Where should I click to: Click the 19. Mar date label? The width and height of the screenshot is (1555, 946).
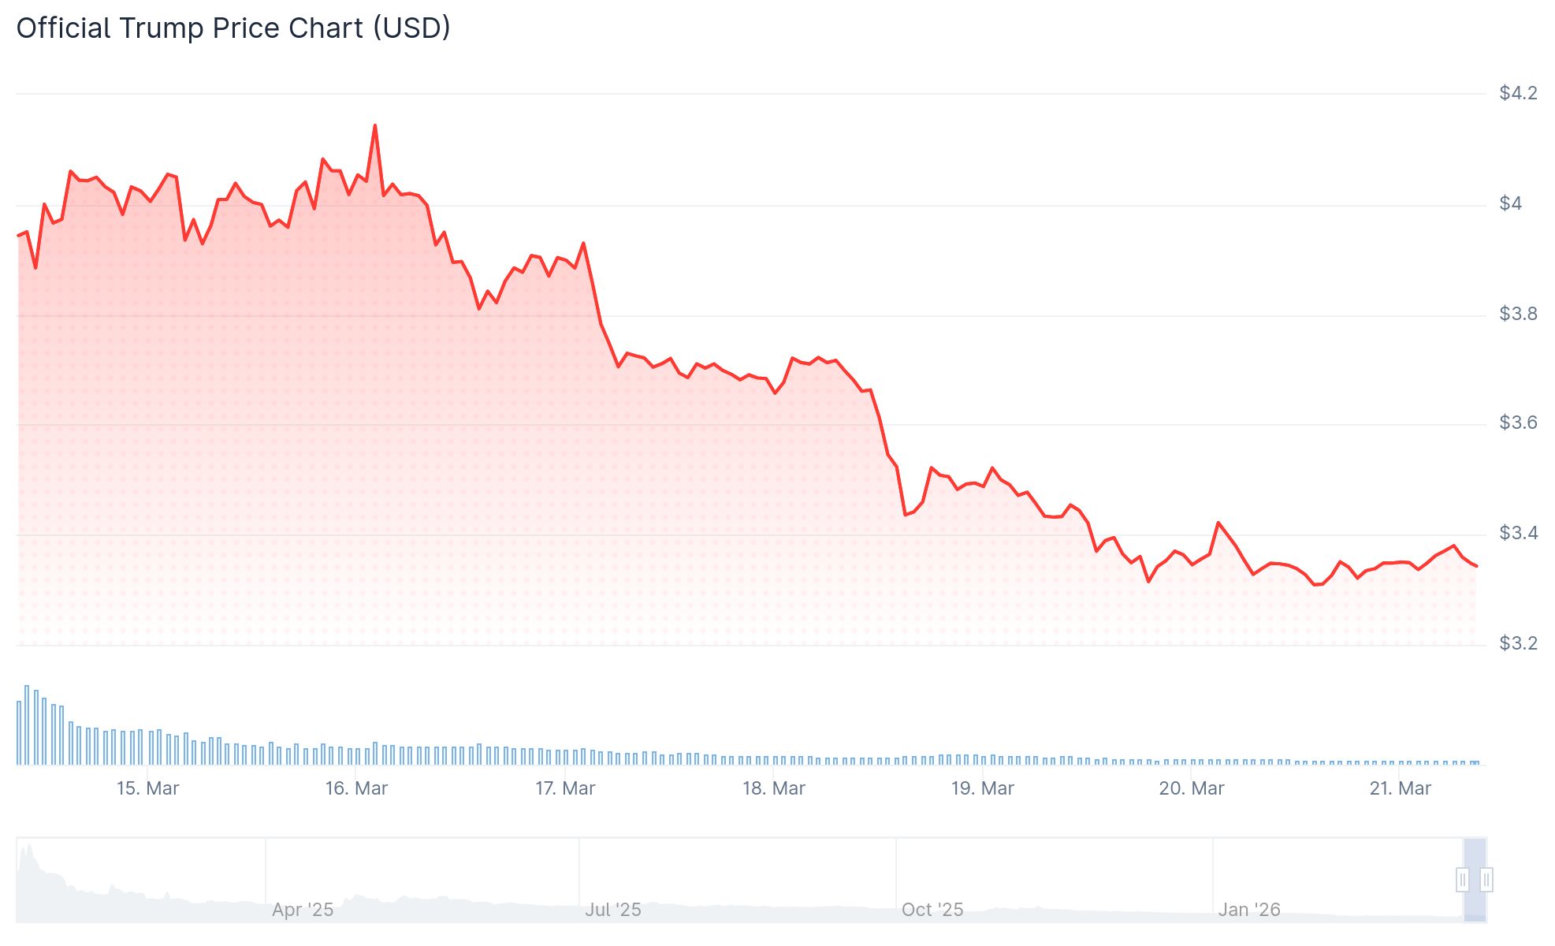point(983,788)
